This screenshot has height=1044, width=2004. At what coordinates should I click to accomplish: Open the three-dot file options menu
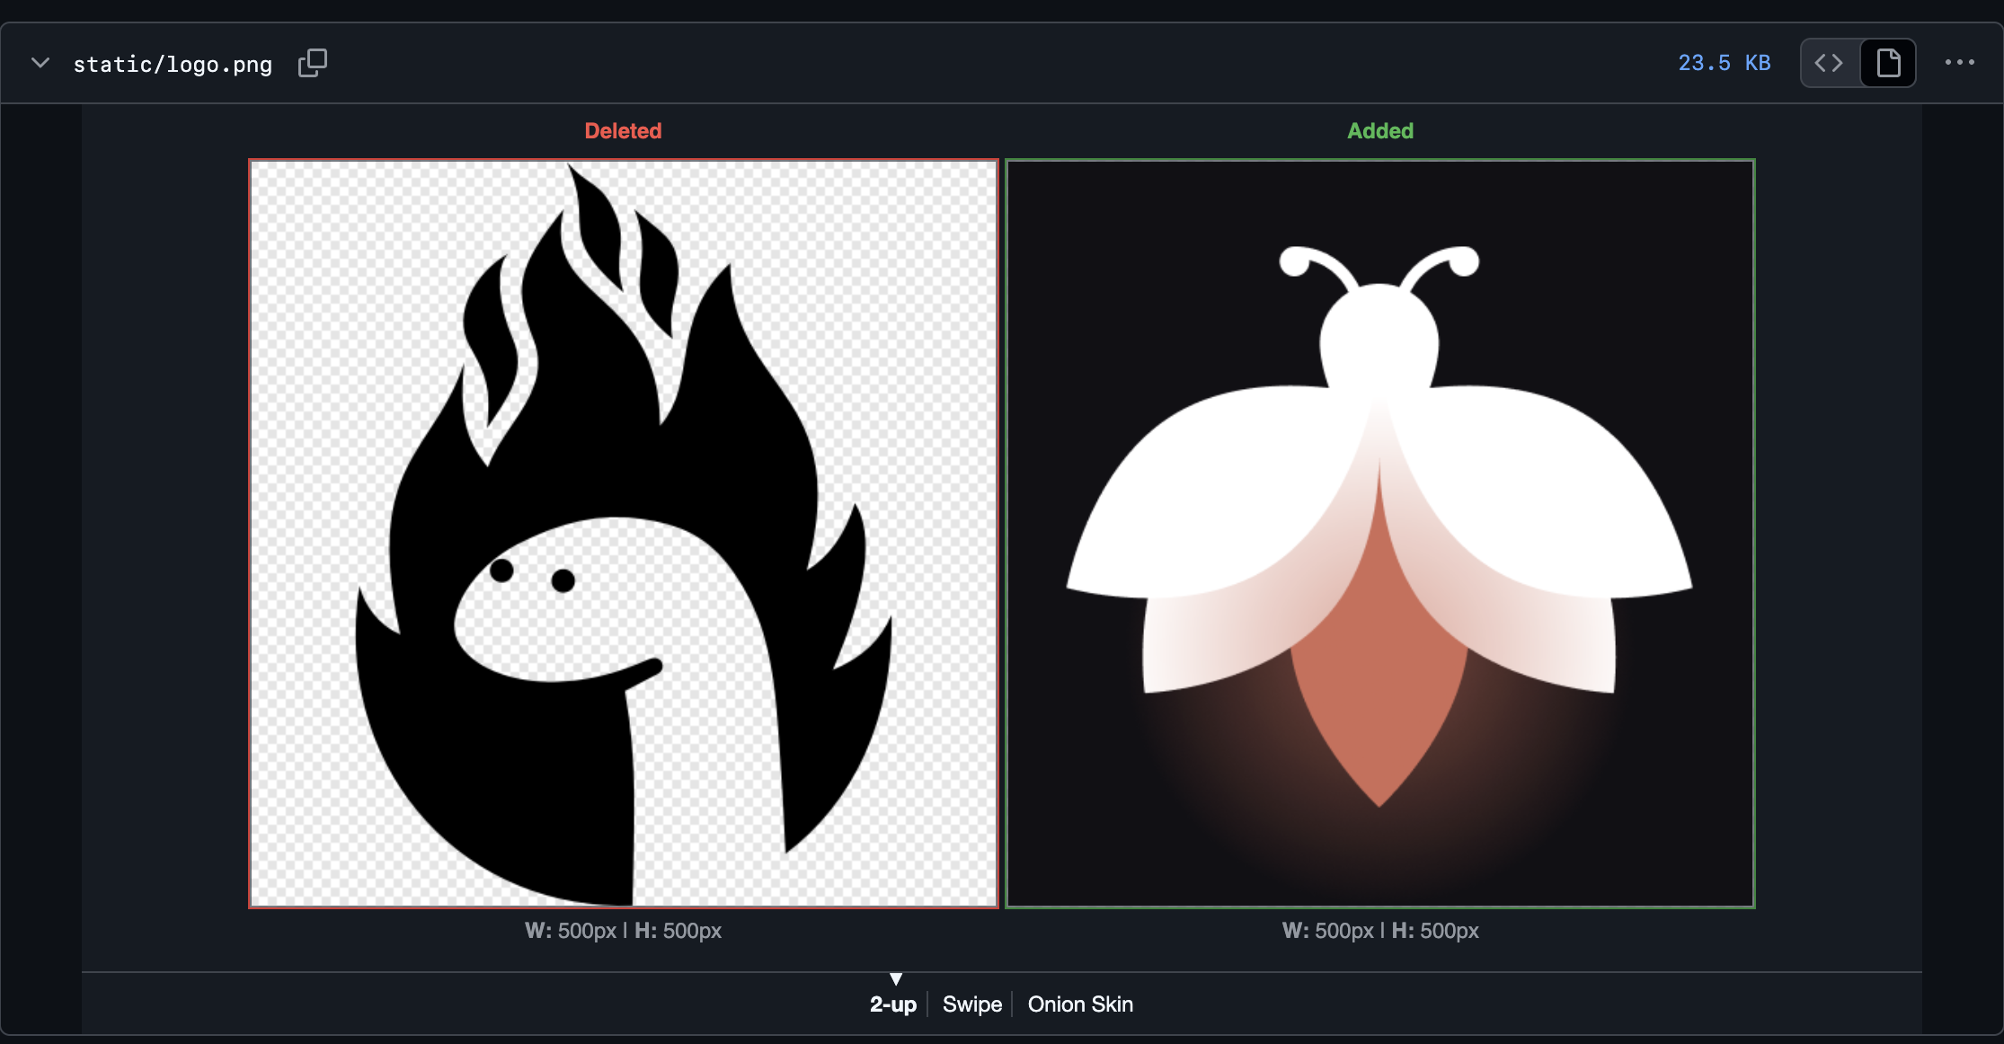pyautogui.click(x=1959, y=63)
